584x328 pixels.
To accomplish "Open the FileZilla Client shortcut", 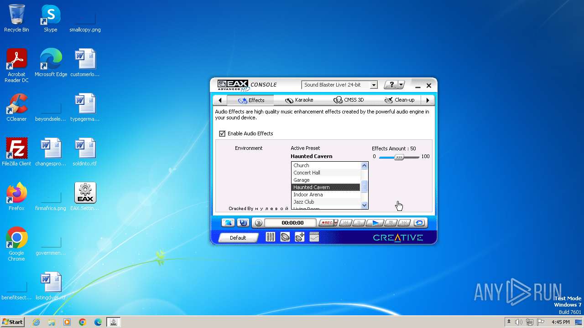I will pos(16,152).
